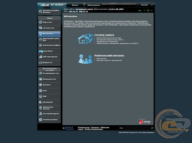Click the FAQ search magnifier icon
This screenshot has height=143, width=192.
point(152,128)
